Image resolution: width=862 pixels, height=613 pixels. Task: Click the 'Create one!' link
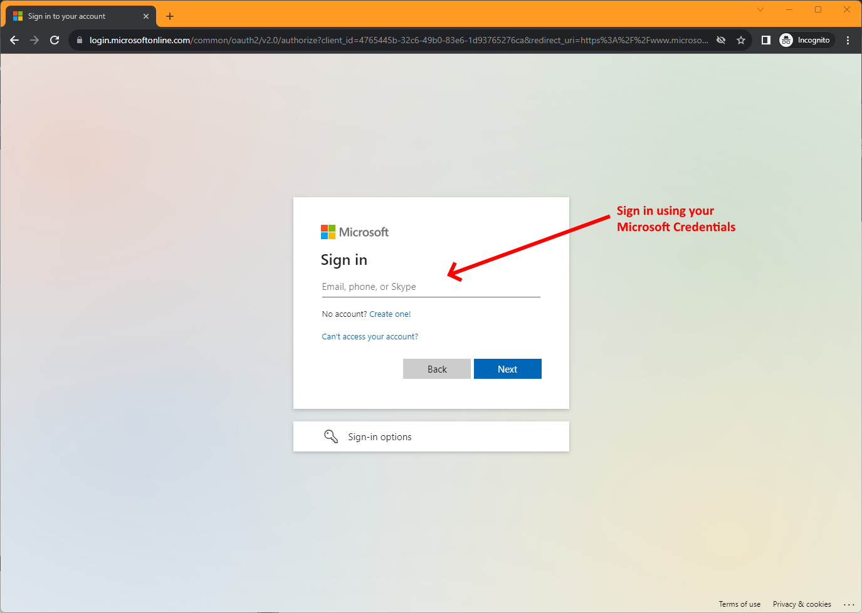pos(390,314)
